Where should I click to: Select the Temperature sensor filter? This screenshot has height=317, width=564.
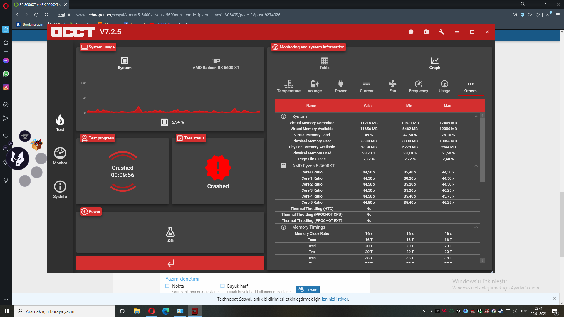tap(288, 87)
